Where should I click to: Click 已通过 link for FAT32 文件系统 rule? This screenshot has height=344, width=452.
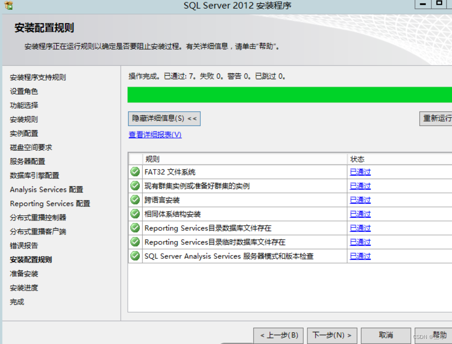click(x=360, y=172)
